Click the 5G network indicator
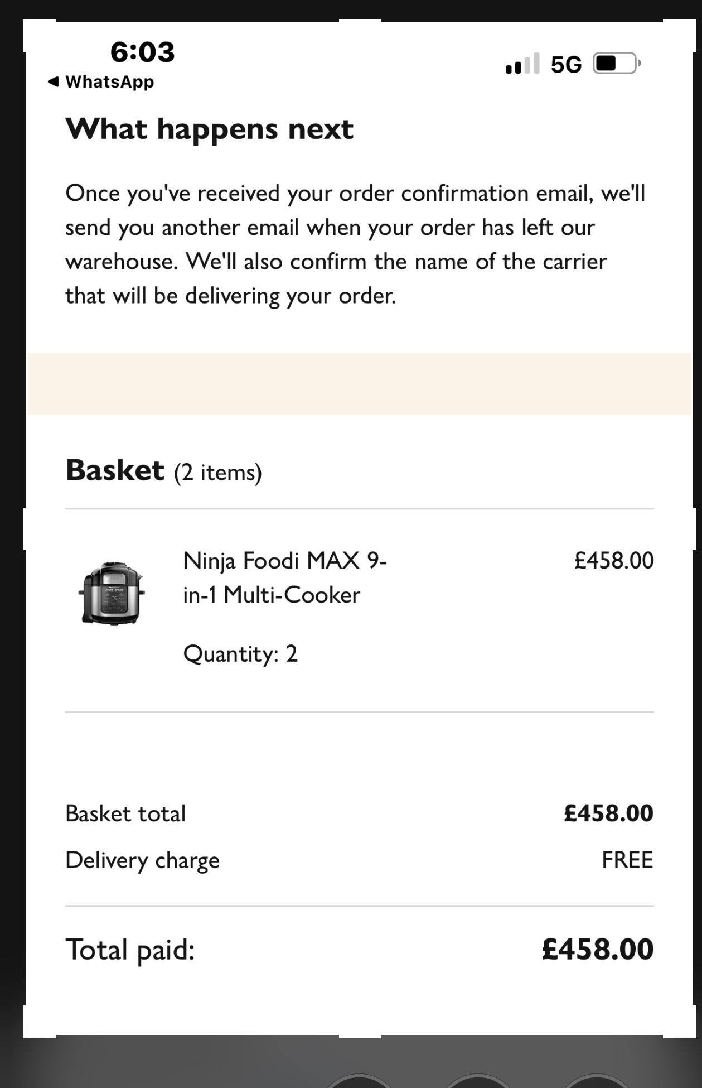The width and height of the screenshot is (702, 1088). 565,65
